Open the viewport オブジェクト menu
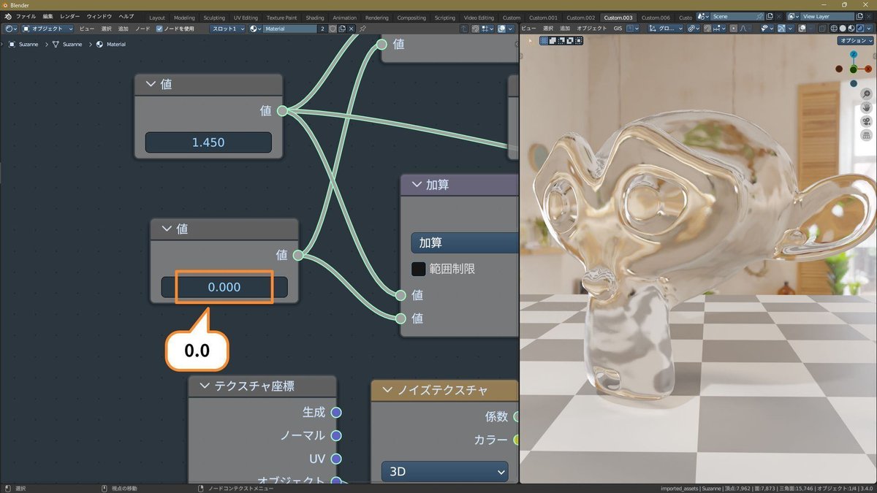The width and height of the screenshot is (877, 493). point(592,28)
